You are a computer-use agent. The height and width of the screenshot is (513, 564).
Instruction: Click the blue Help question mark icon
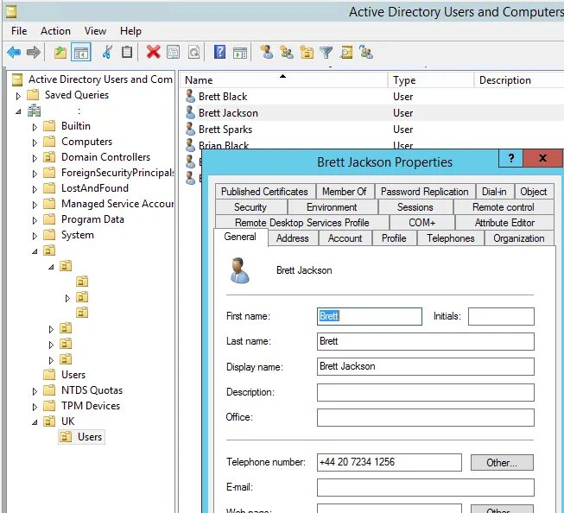point(219,53)
